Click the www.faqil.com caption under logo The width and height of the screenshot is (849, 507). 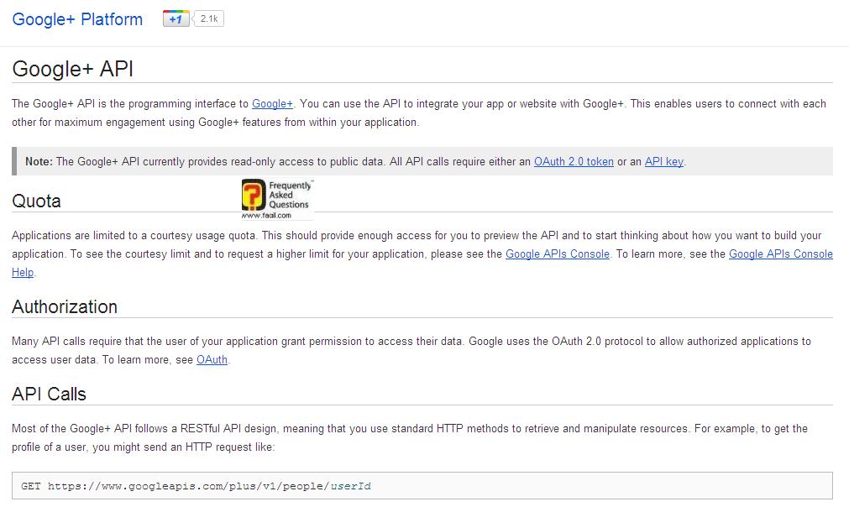pyautogui.click(x=265, y=215)
